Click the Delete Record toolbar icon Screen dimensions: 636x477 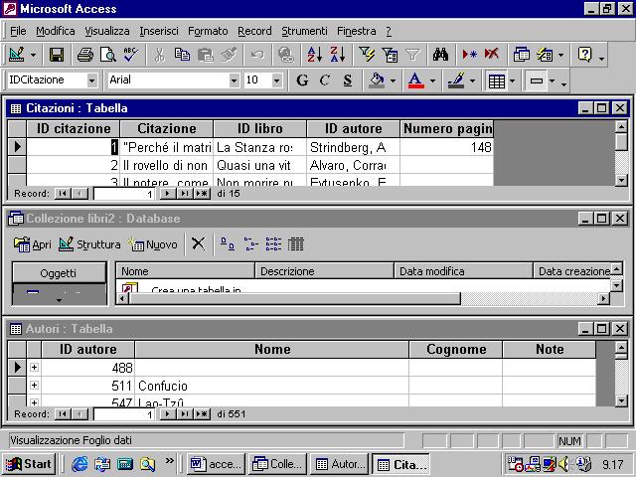coord(492,55)
